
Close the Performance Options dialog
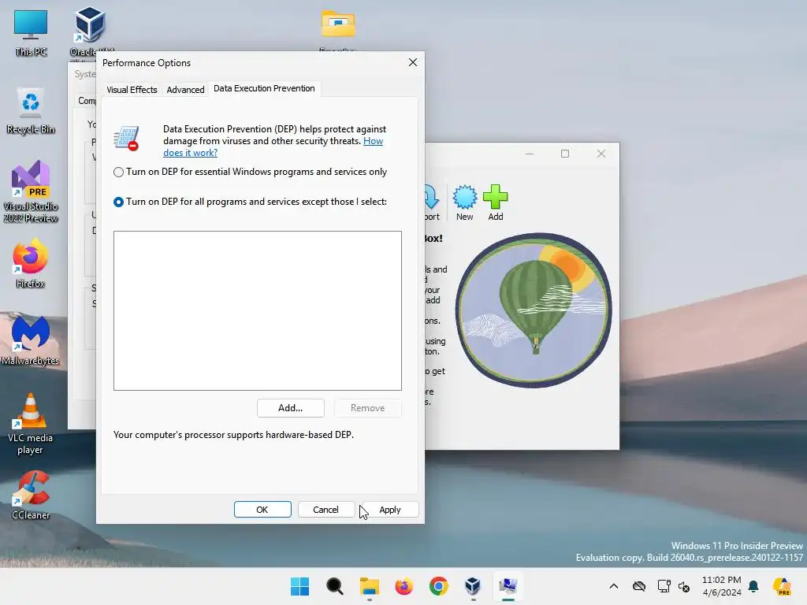click(x=413, y=62)
